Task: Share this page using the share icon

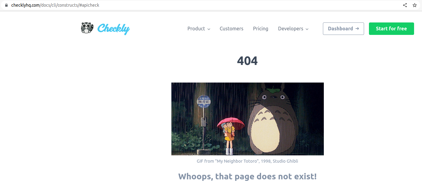Action: 405,5
